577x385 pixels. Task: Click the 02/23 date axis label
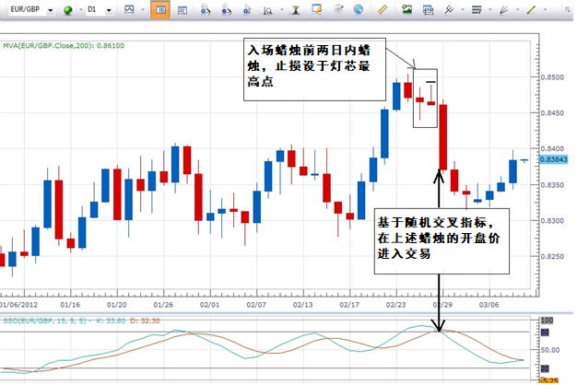[396, 305]
